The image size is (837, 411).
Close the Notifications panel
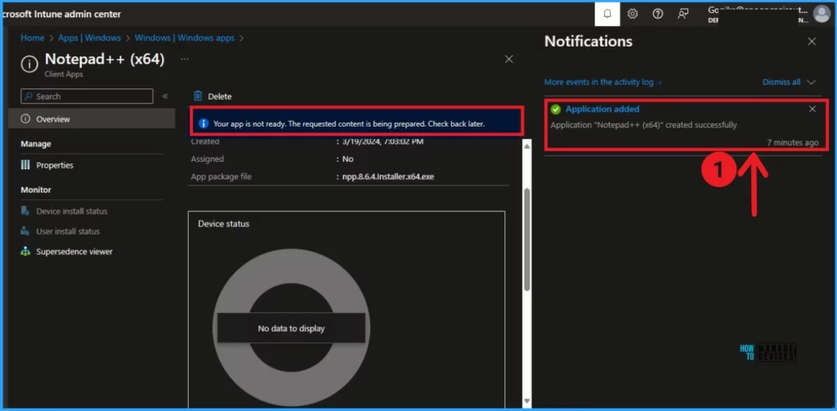(812, 41)
